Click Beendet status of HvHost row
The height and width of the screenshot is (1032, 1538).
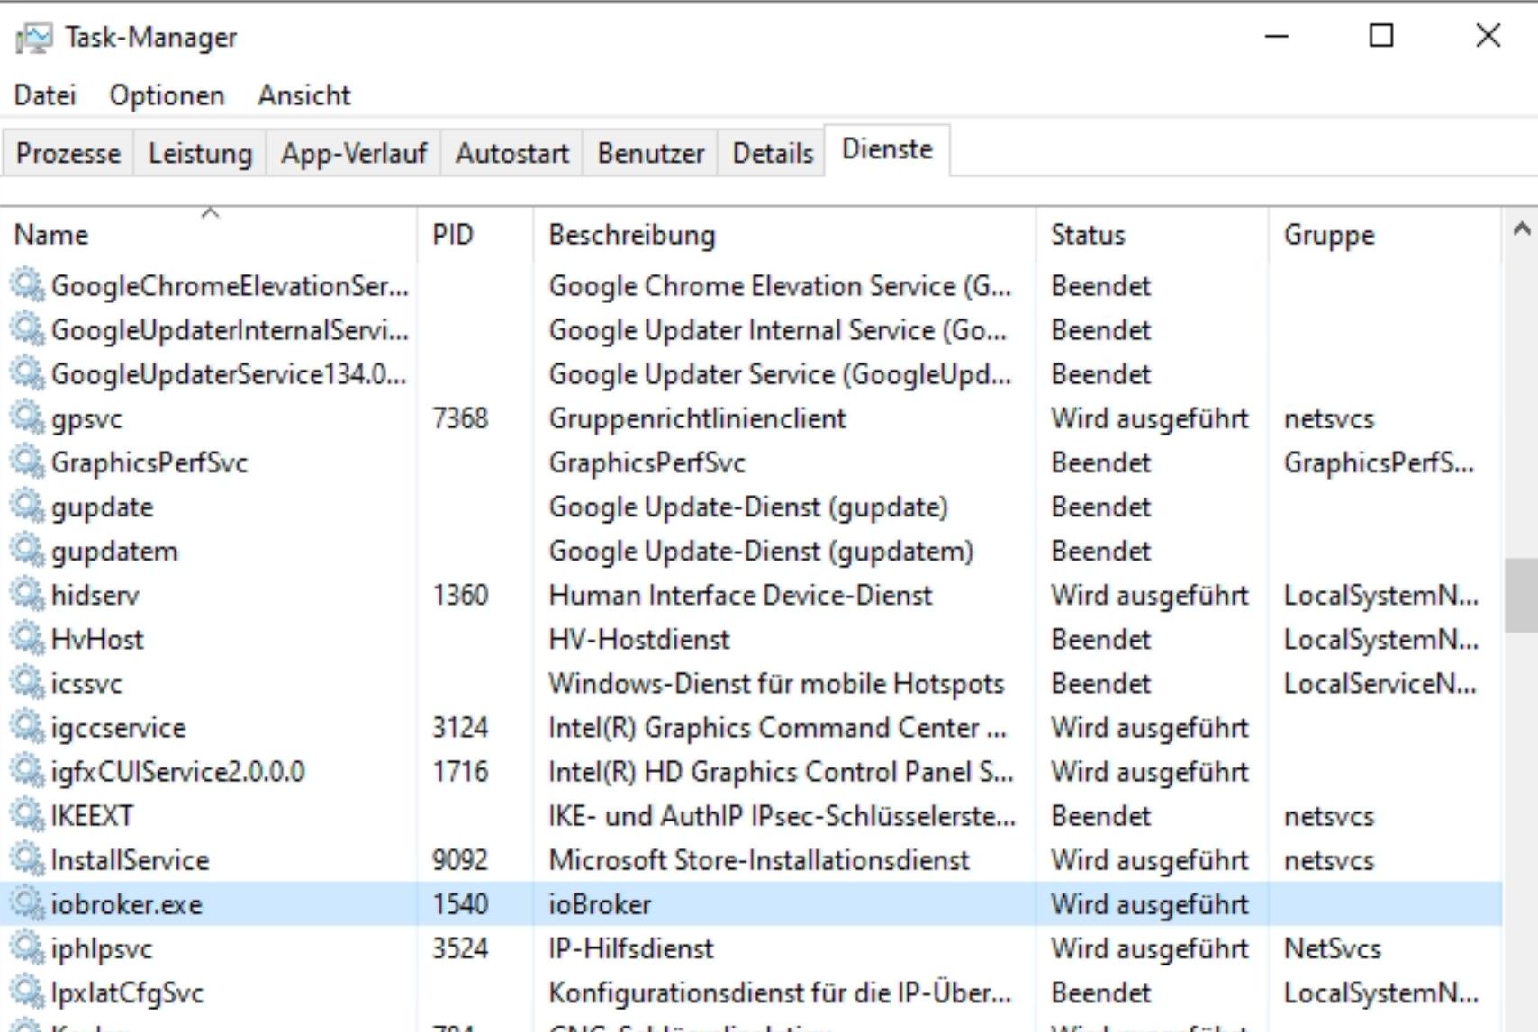coord(1100,639)
